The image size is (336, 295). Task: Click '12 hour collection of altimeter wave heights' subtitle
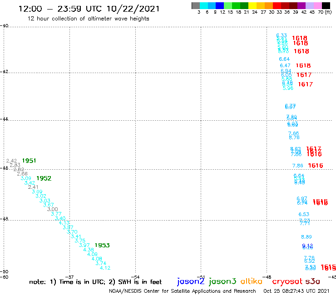tap(88, 19)
